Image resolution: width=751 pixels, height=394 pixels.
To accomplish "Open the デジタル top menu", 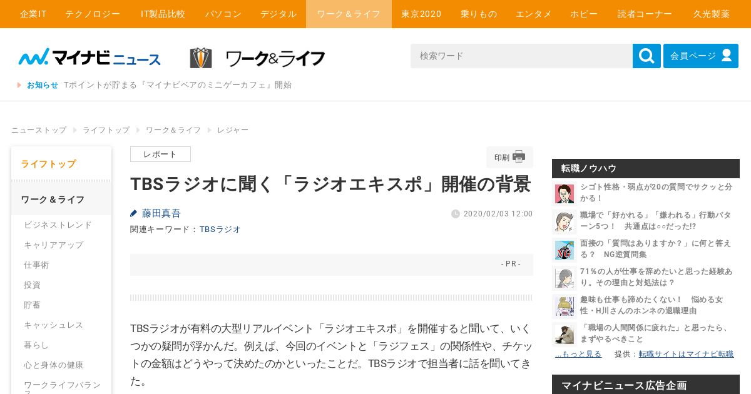I will (278, 14).
